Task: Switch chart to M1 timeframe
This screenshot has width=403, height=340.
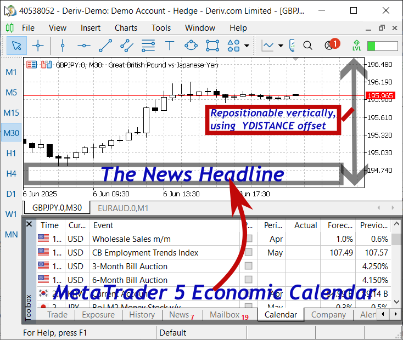Action: [x=11, y=72]
